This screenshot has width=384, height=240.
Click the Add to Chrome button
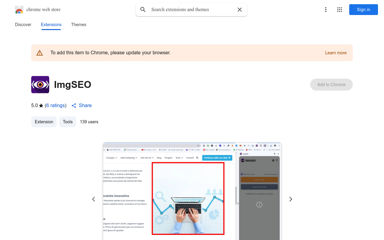click(x=331, y=85)
